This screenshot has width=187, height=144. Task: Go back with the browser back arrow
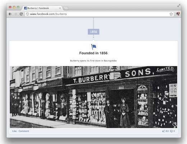[10, 14]
